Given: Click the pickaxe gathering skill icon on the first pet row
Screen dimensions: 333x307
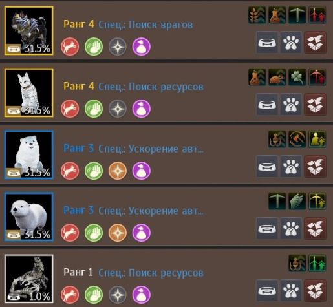Looking at the screenshot, I should pos(297,15).
